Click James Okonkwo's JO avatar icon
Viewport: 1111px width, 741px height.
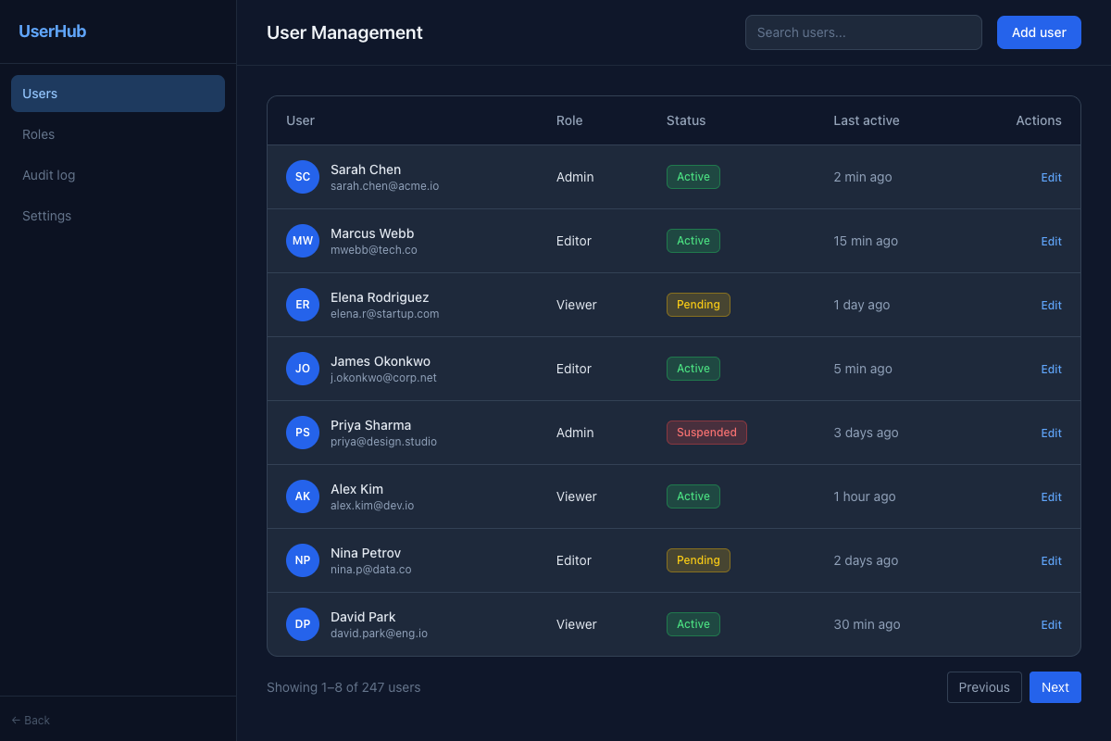click(302, 369)
